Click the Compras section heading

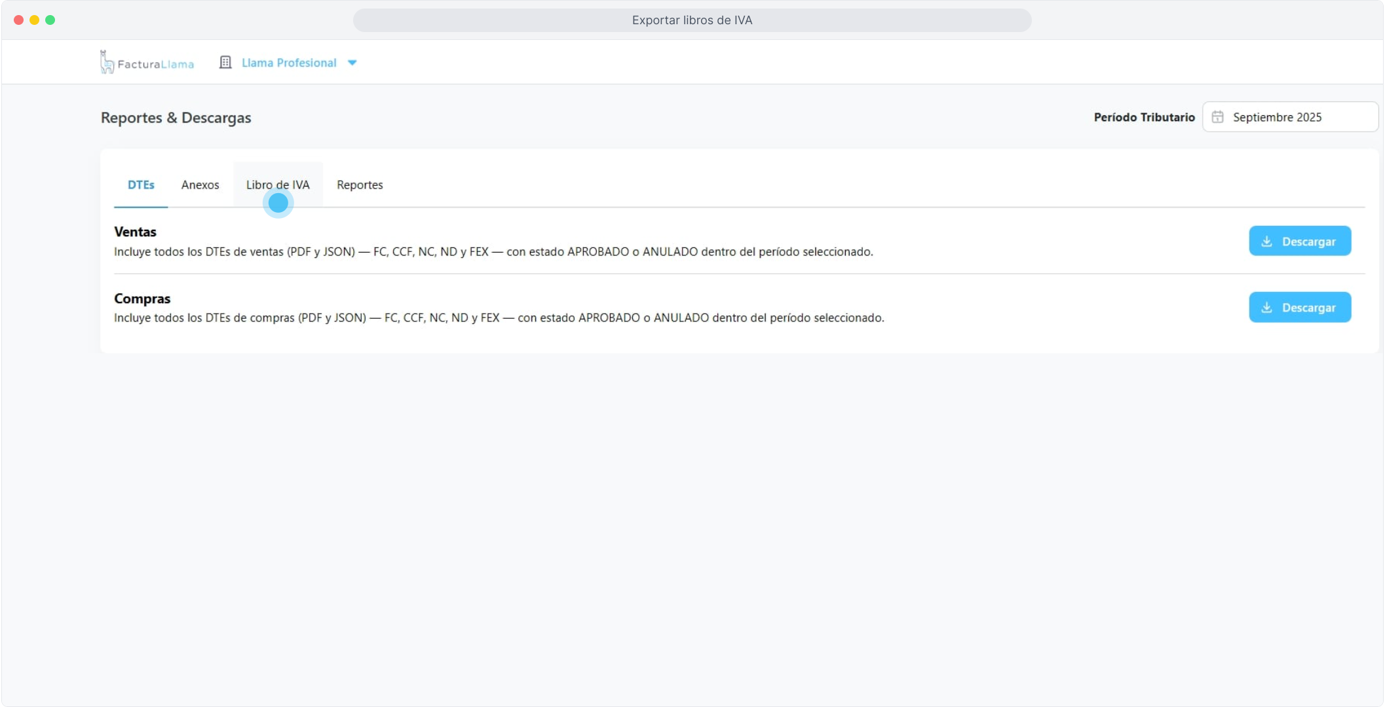click(x=142, y=299)
